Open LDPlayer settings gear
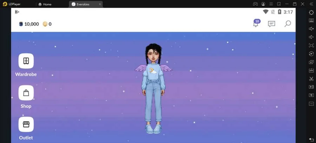Screen dimensions: 316x143 311,12
